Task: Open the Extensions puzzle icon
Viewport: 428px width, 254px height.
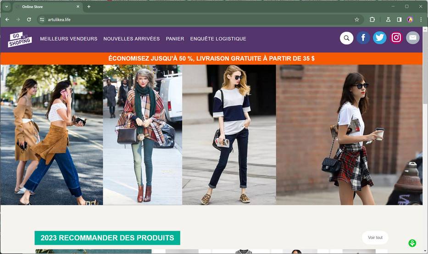Action: point(372,20)
